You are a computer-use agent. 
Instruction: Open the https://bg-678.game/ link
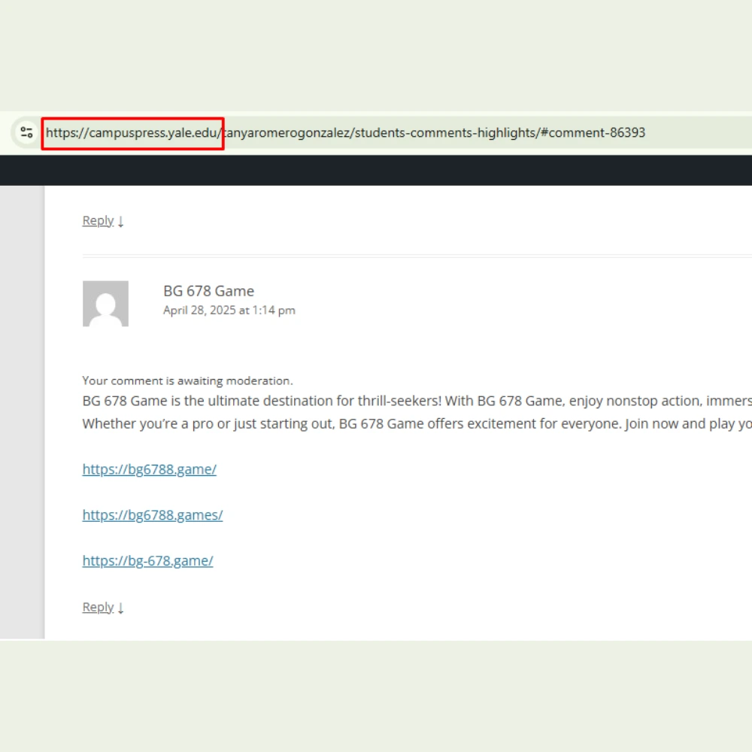pyautogui.click(x=147, y=561)
